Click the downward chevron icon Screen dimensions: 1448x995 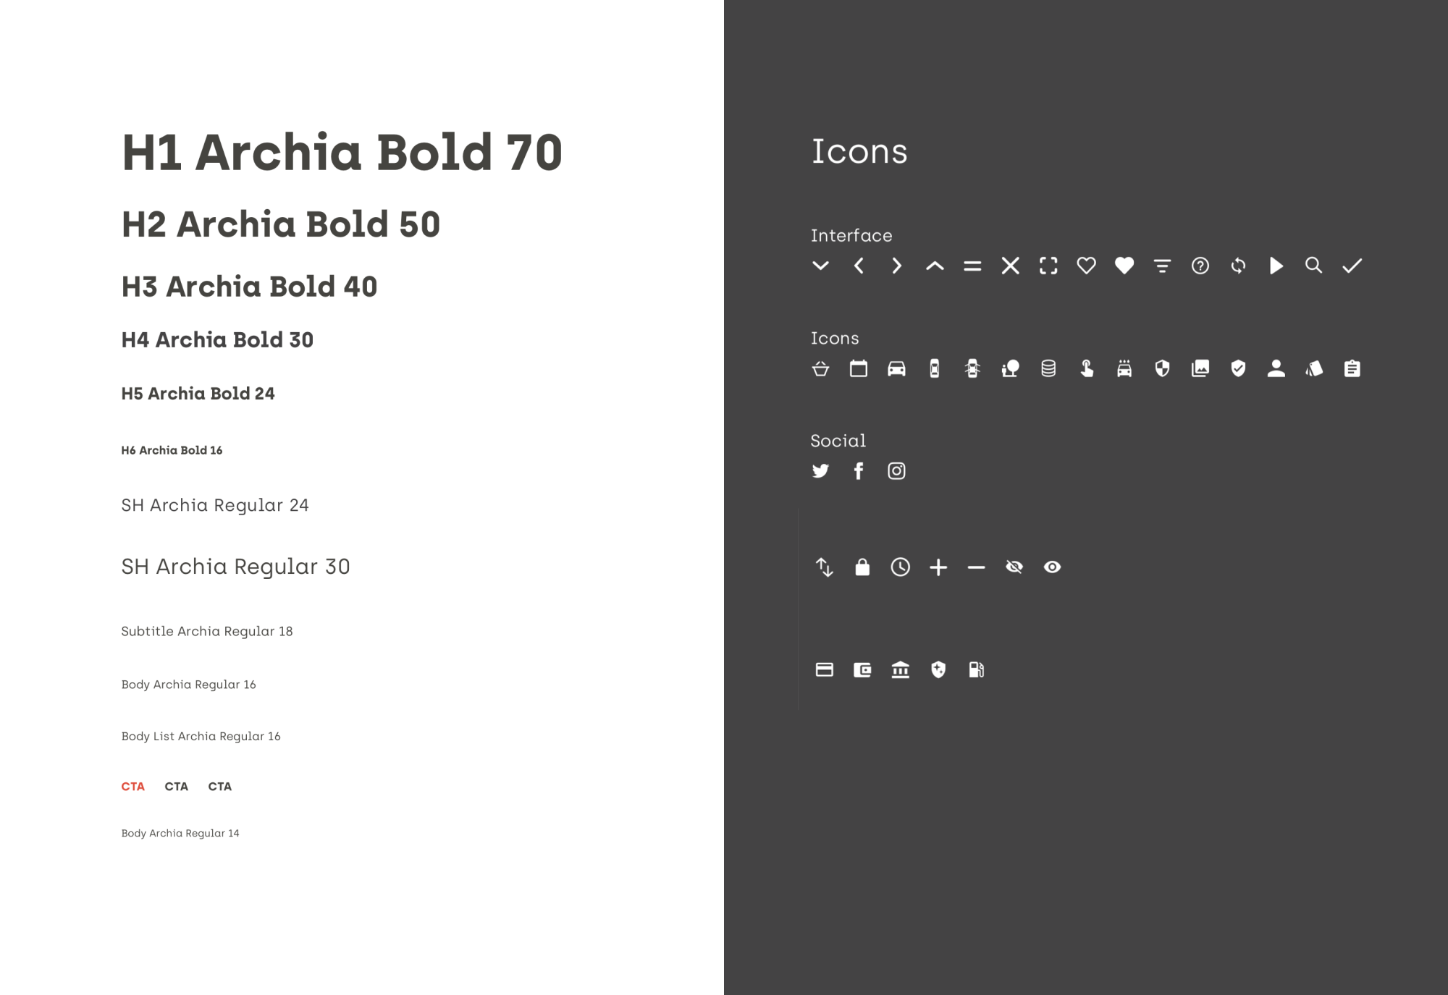(820, 266)
